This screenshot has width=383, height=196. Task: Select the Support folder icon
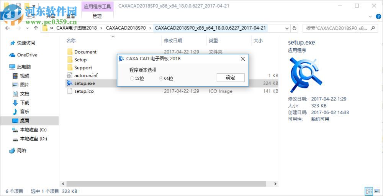70,68
